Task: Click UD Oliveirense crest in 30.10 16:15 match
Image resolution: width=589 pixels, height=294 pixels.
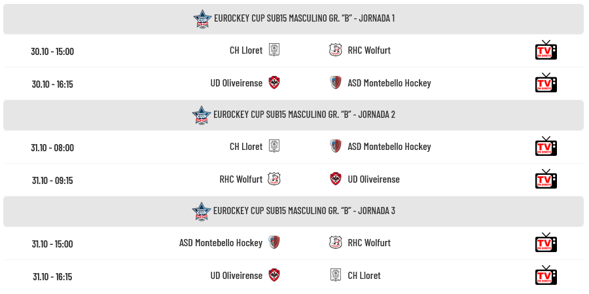Action: 274,83
